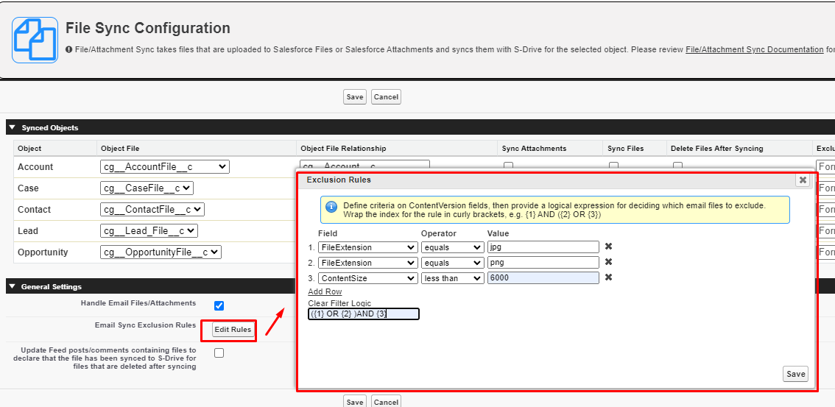
Task: Open File/Attachment Sync Documentation link
Action: (x=754, y=49)
